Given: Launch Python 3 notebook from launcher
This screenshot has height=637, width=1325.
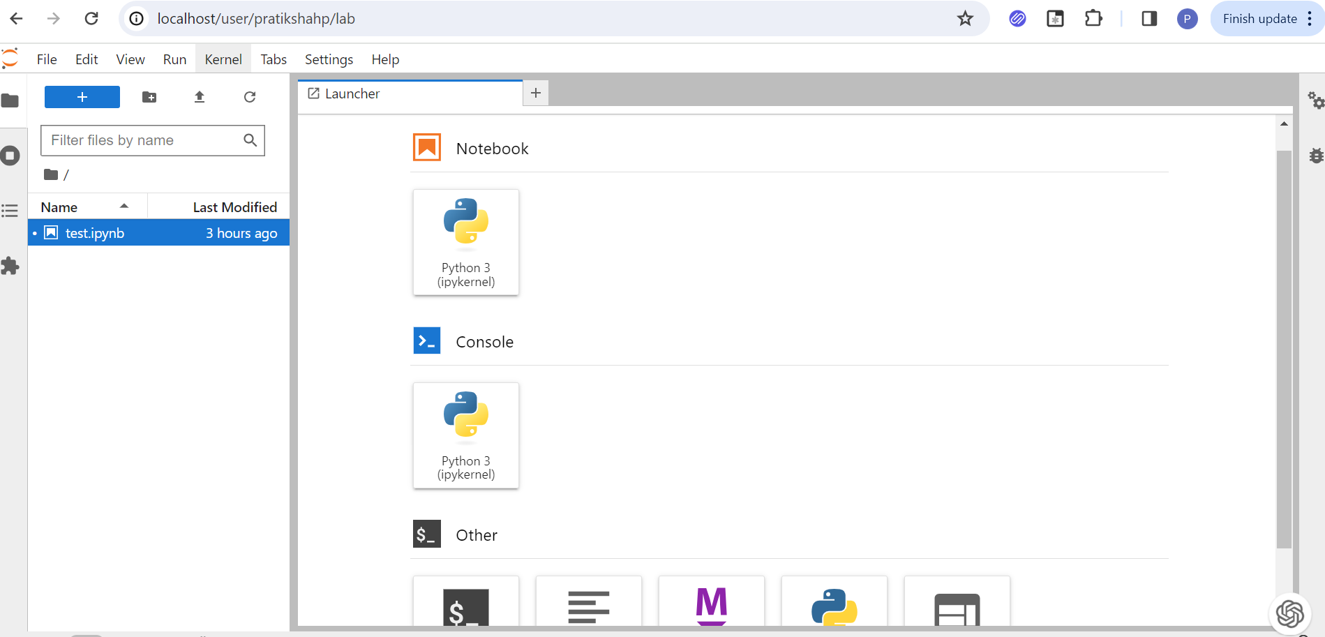Looking at the screenshot, I should pyautogui.click(x=465, y=242).
